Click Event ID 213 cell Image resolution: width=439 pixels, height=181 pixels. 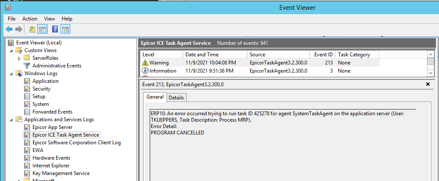329,63
